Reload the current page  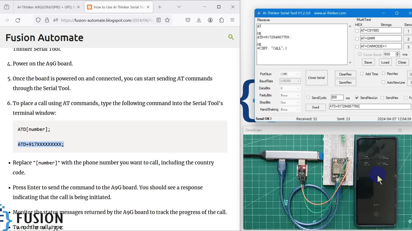click(x=18, y=20)
